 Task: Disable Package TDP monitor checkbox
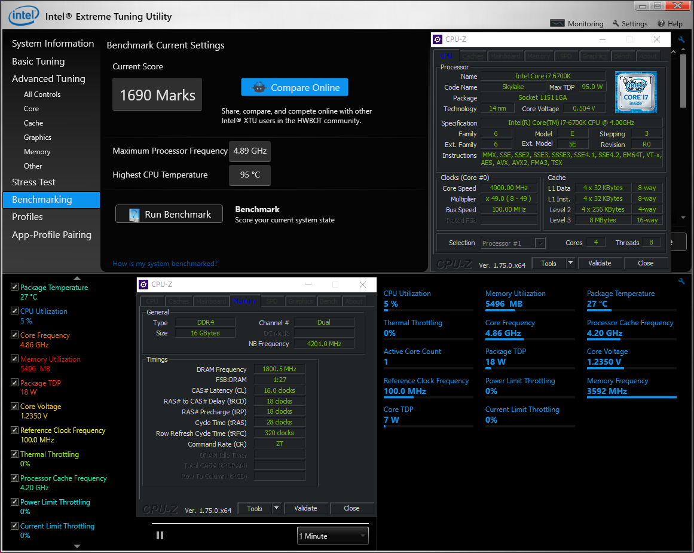pos(14,383)
